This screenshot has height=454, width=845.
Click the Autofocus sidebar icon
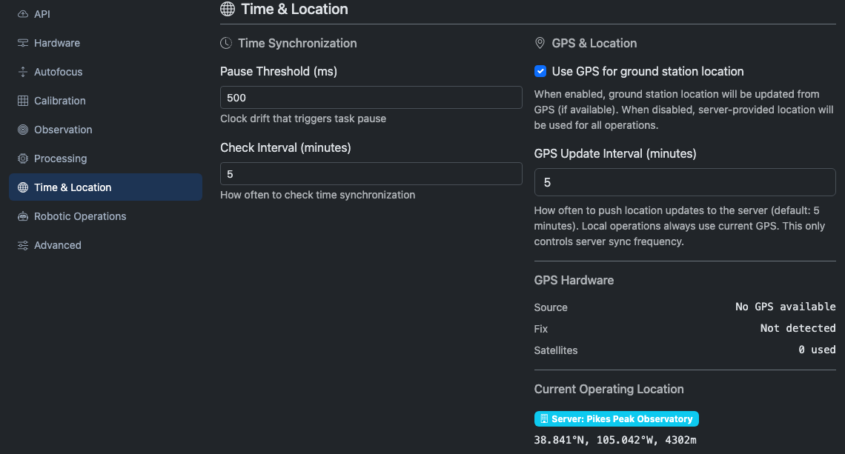(23, 72)
